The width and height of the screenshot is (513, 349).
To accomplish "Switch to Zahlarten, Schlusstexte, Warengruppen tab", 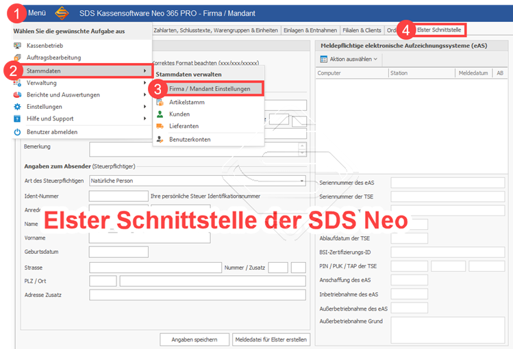I will [x=216, y=30].
